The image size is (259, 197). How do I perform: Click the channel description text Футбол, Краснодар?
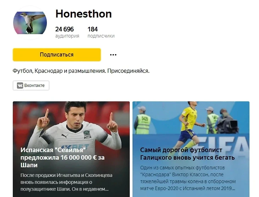(81, 71)
